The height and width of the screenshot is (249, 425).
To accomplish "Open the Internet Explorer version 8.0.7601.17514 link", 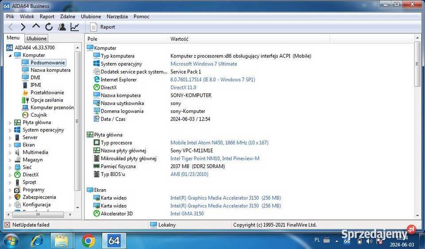I will (212, 79).
